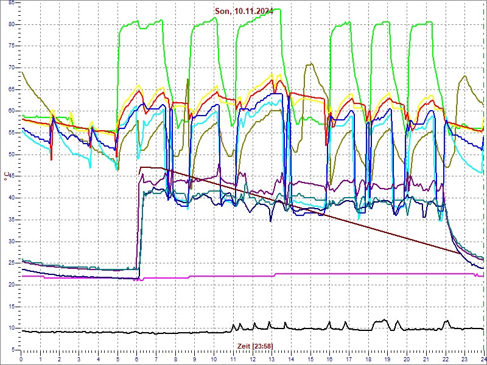487x365 pixels.
Task: Click hour 13 on the time axis
Action: coord(272,358)
